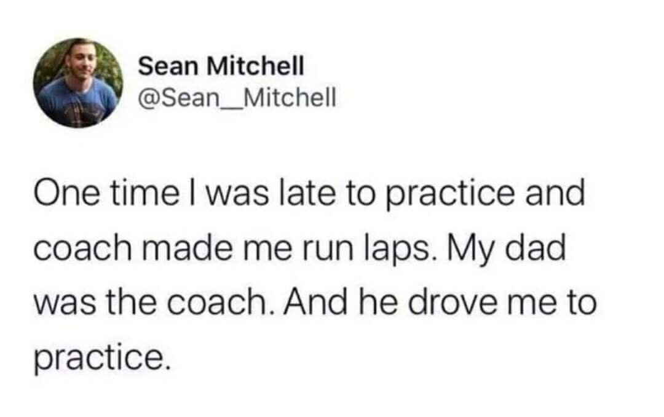Click the bold display name Sean Mitchell
664x417 pixels.
coord(221,66)
